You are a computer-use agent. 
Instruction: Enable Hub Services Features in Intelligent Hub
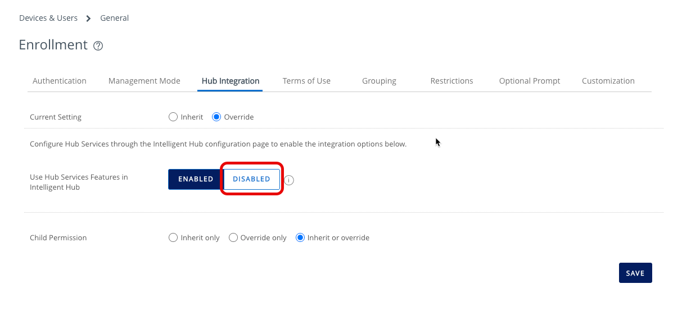195,179
